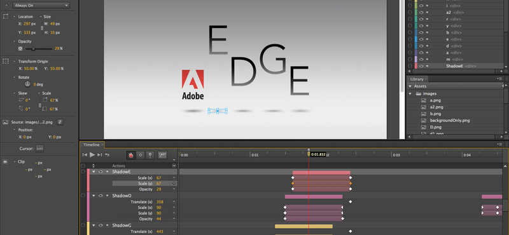Screen dimensions: 509x235
Task: Click the Skew keyframe diamond in Properties
Action: coord(14,93)
